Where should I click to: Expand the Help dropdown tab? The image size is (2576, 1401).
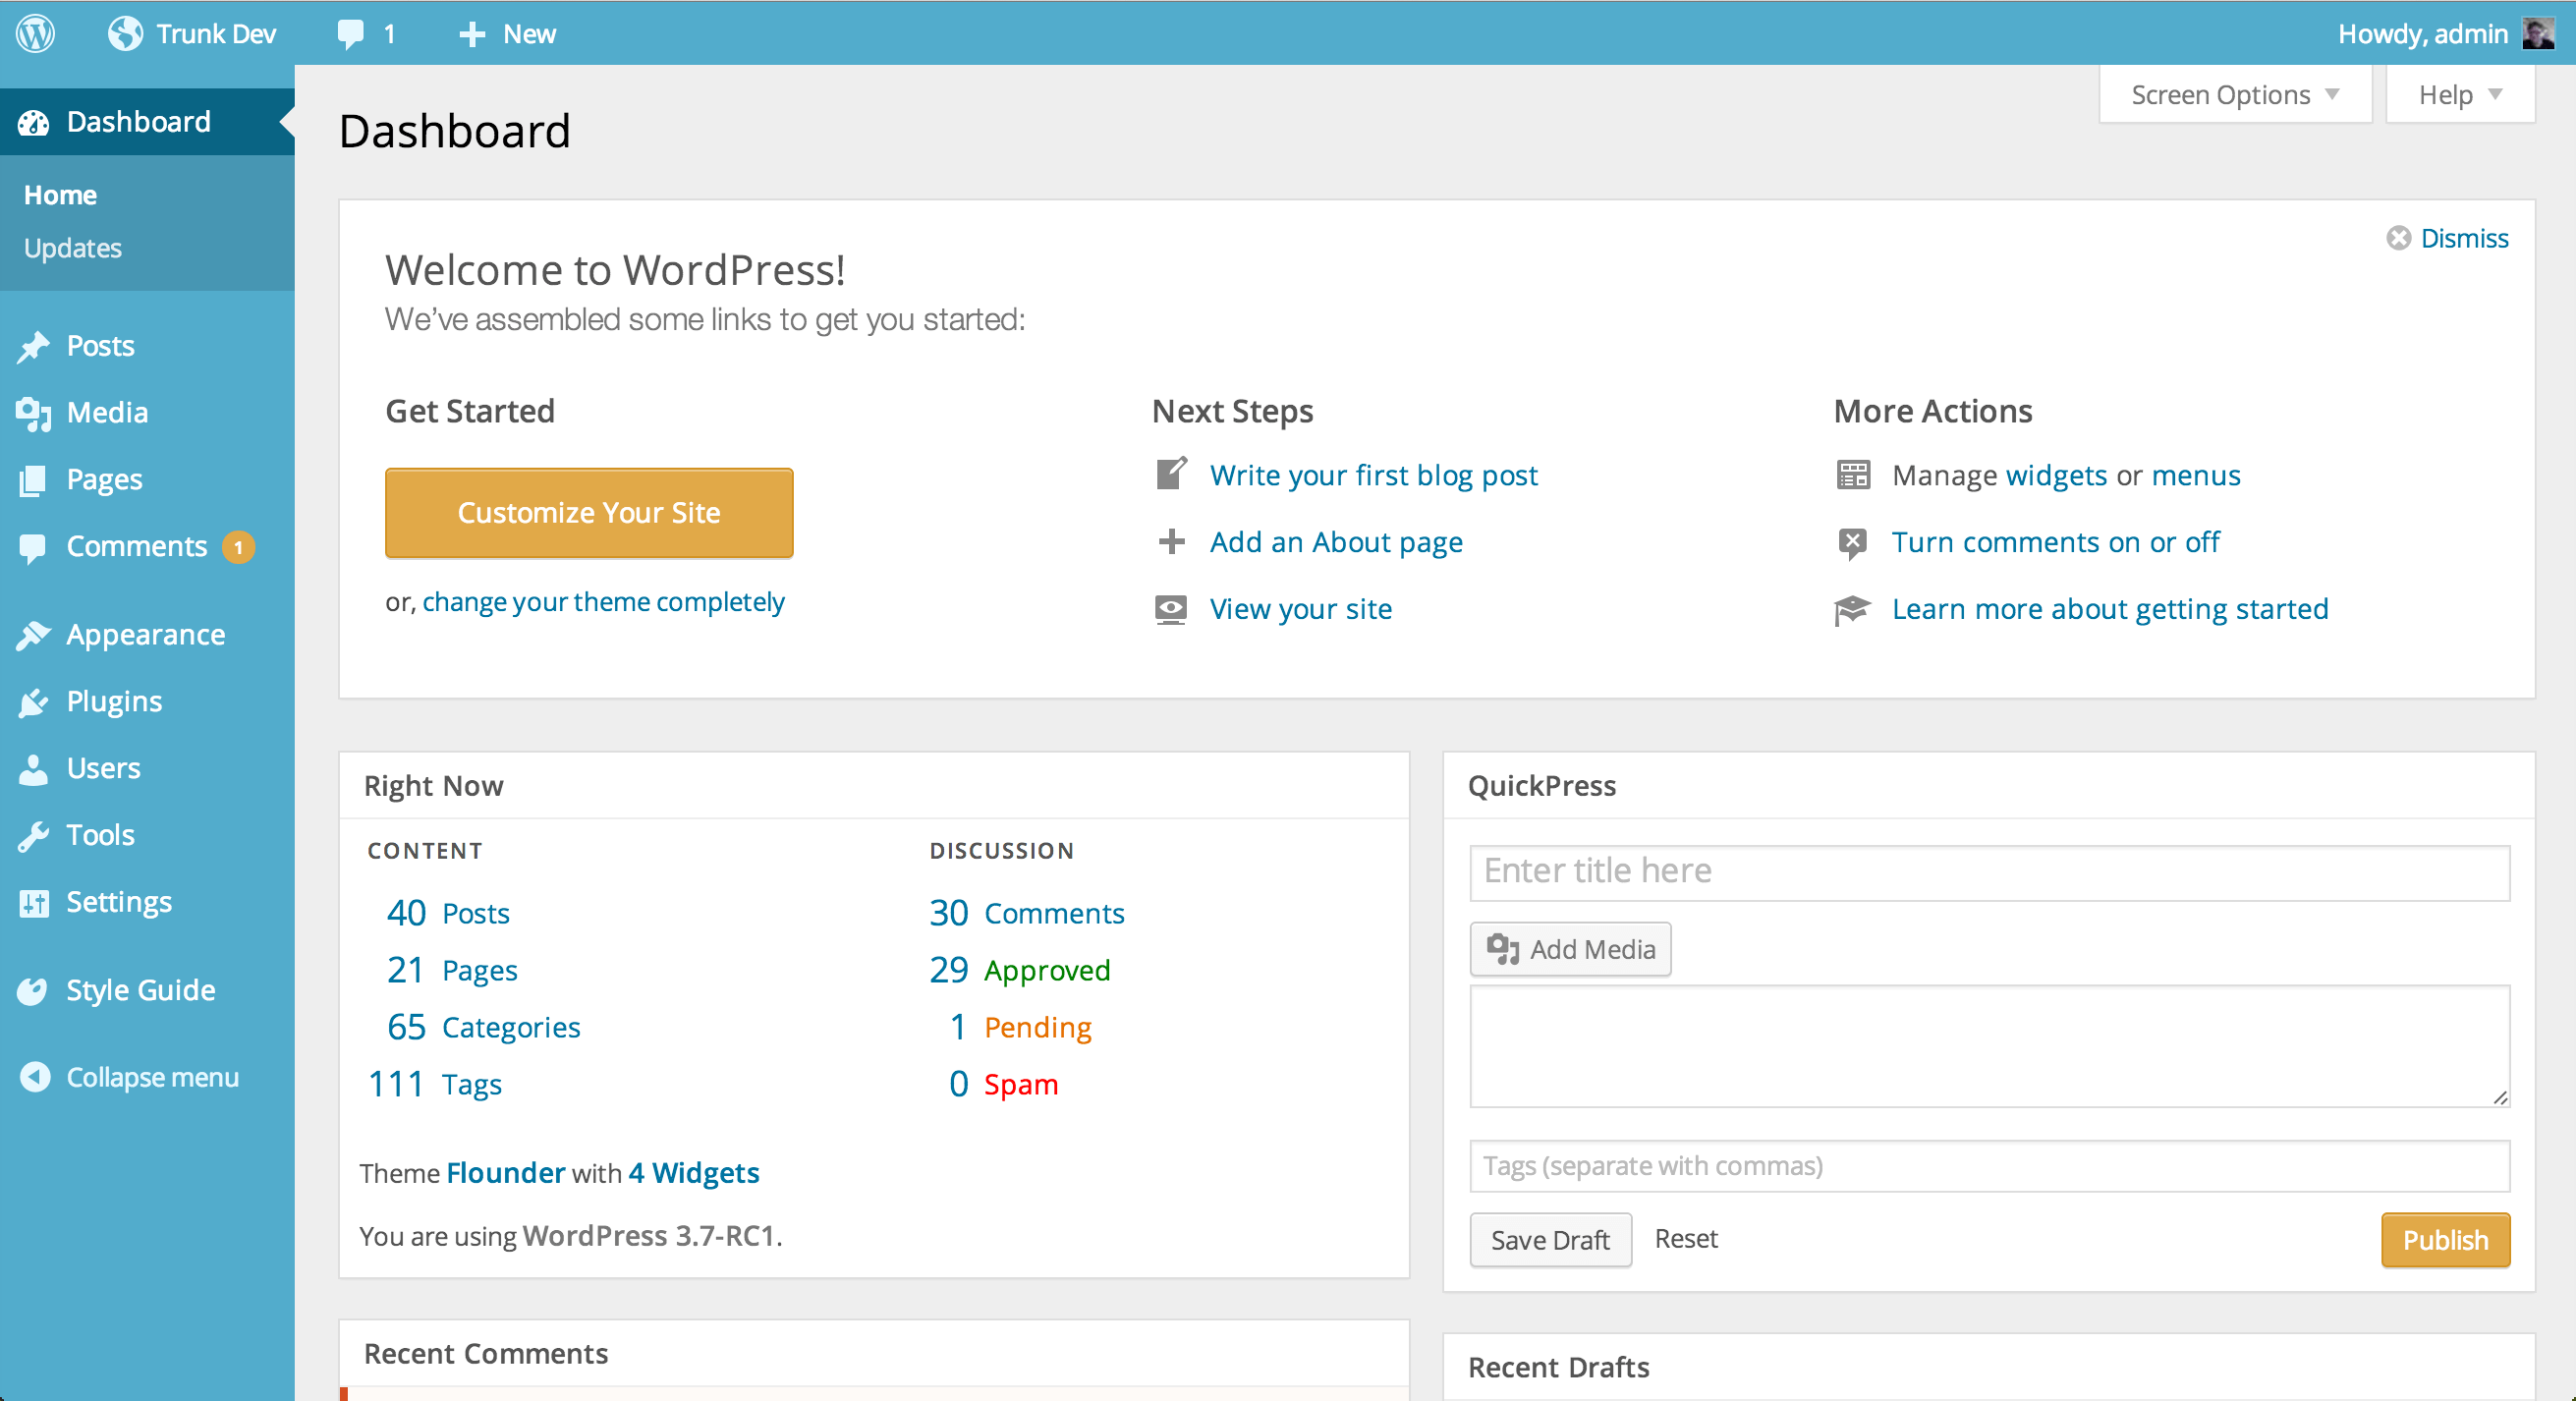2458,95
